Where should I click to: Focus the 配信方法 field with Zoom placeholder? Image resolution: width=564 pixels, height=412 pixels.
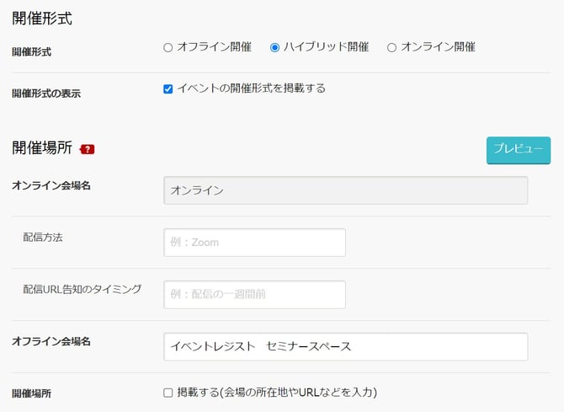(x=254, y=243)
